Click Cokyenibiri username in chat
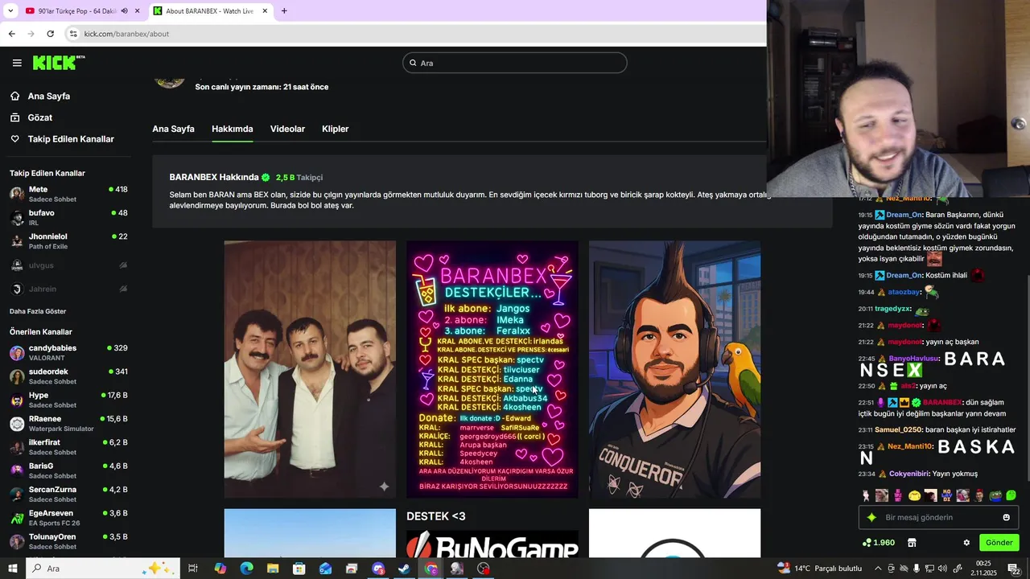1030x579 pixels. coord(909,474)
